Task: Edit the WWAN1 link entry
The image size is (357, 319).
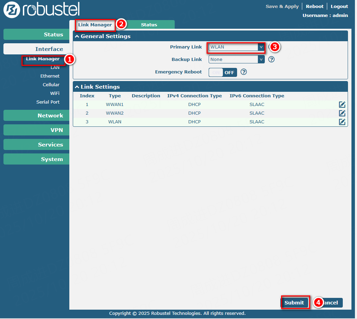Action: [x=342, y=105]
